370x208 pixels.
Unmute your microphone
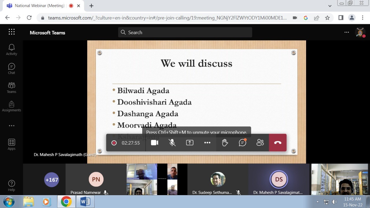(x=172, y=143)
